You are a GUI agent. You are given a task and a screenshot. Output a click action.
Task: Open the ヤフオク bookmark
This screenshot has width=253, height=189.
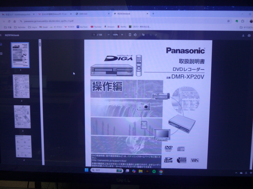click(x=70, y=27)
